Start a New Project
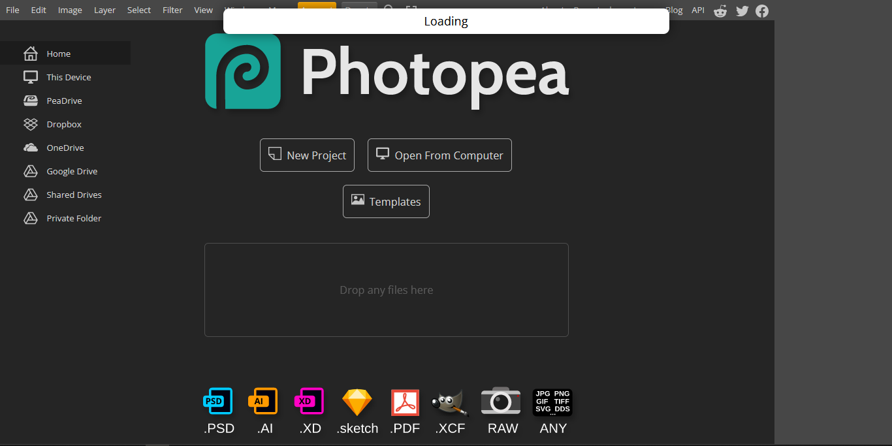The width and height of the screenshot is (892, 446). click(307, 155)
